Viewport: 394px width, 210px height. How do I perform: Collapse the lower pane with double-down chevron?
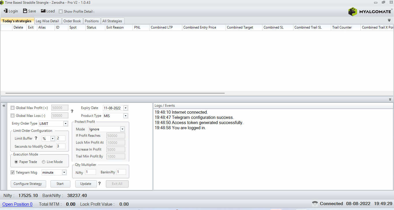coord(390,99)
